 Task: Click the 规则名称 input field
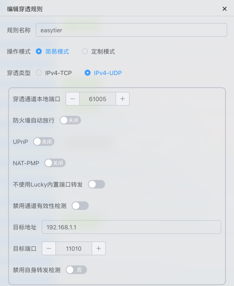pyautogui.click(x=131, y=30)
